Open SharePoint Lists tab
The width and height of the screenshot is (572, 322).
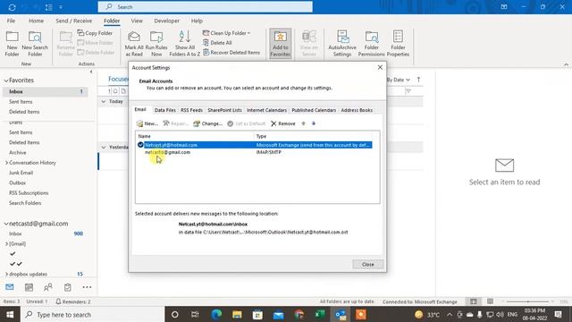pos(224,110)
